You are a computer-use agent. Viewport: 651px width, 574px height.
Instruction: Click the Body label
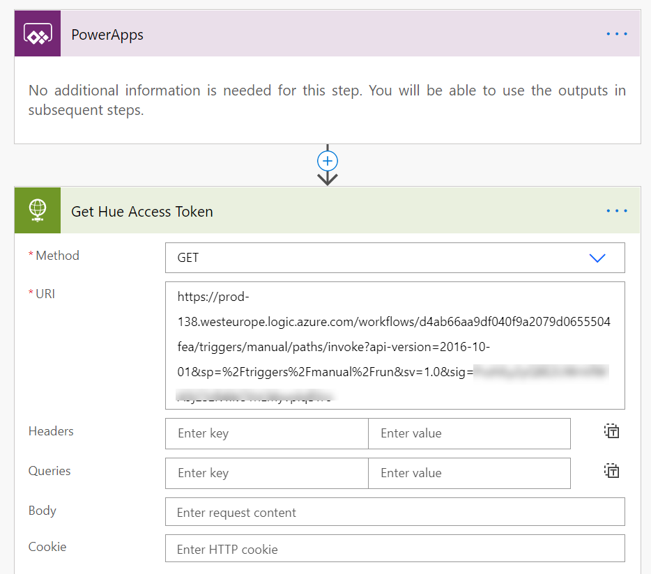click(42, 511)
